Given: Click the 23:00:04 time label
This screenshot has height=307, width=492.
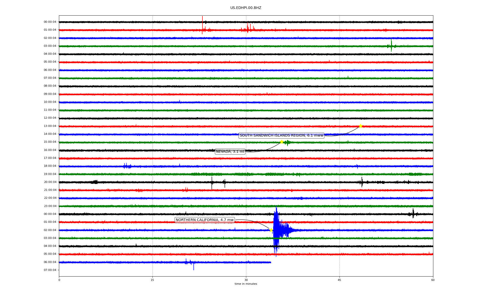Looking at the screenshot, I should pos(50,206).
